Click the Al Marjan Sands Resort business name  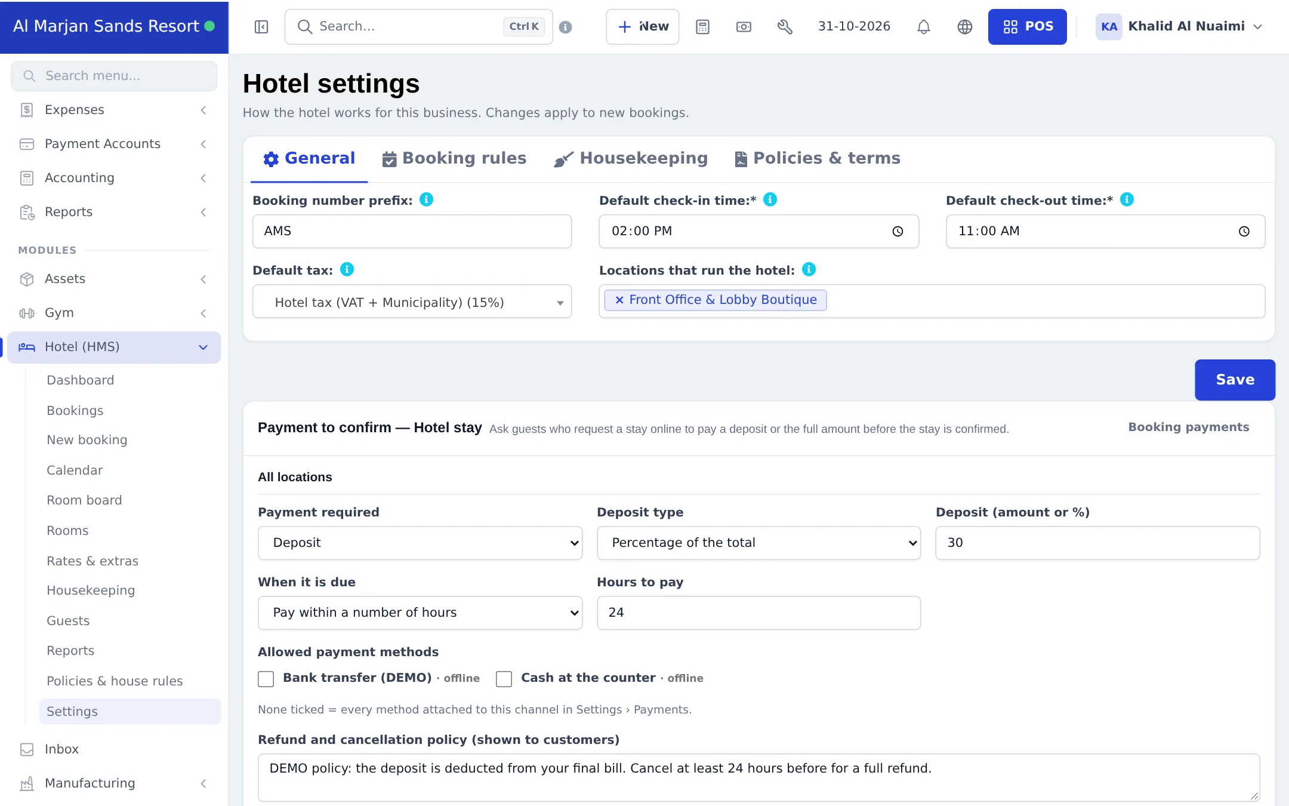106,26
